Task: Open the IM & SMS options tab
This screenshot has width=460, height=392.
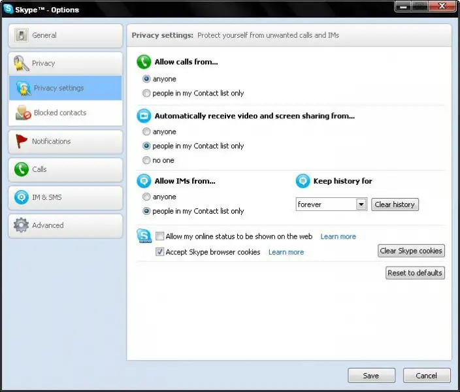Action: (x=65, y=198)
